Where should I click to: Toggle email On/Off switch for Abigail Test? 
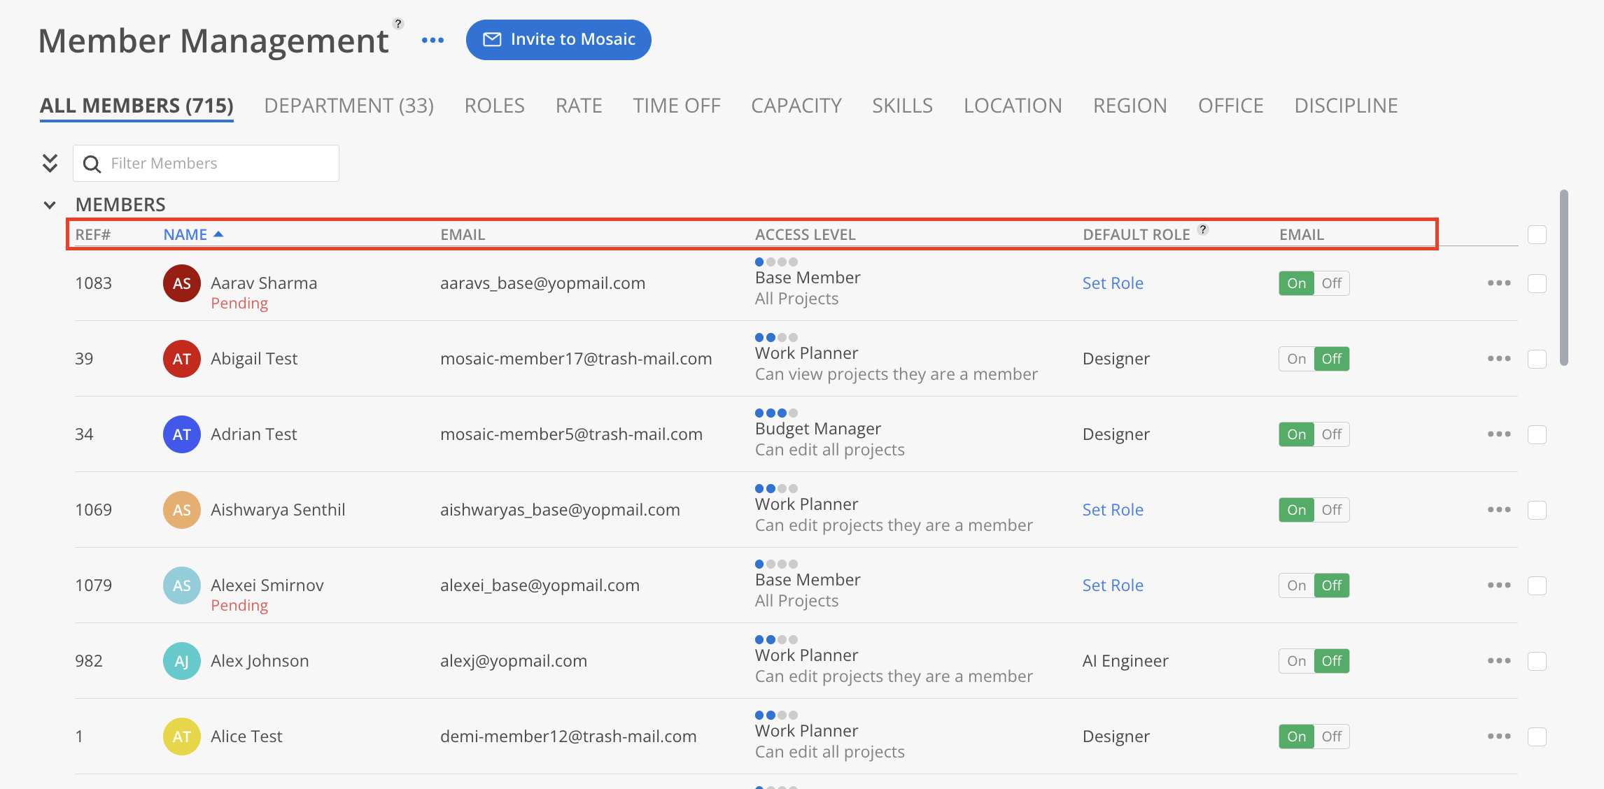point(1314,359)
